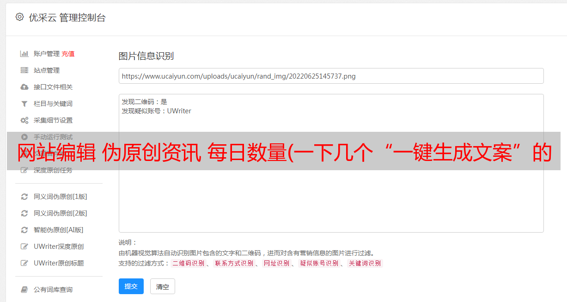Screen dimensions: 567x302
Task: Click the red 充值 link
Action: [68, 54]
